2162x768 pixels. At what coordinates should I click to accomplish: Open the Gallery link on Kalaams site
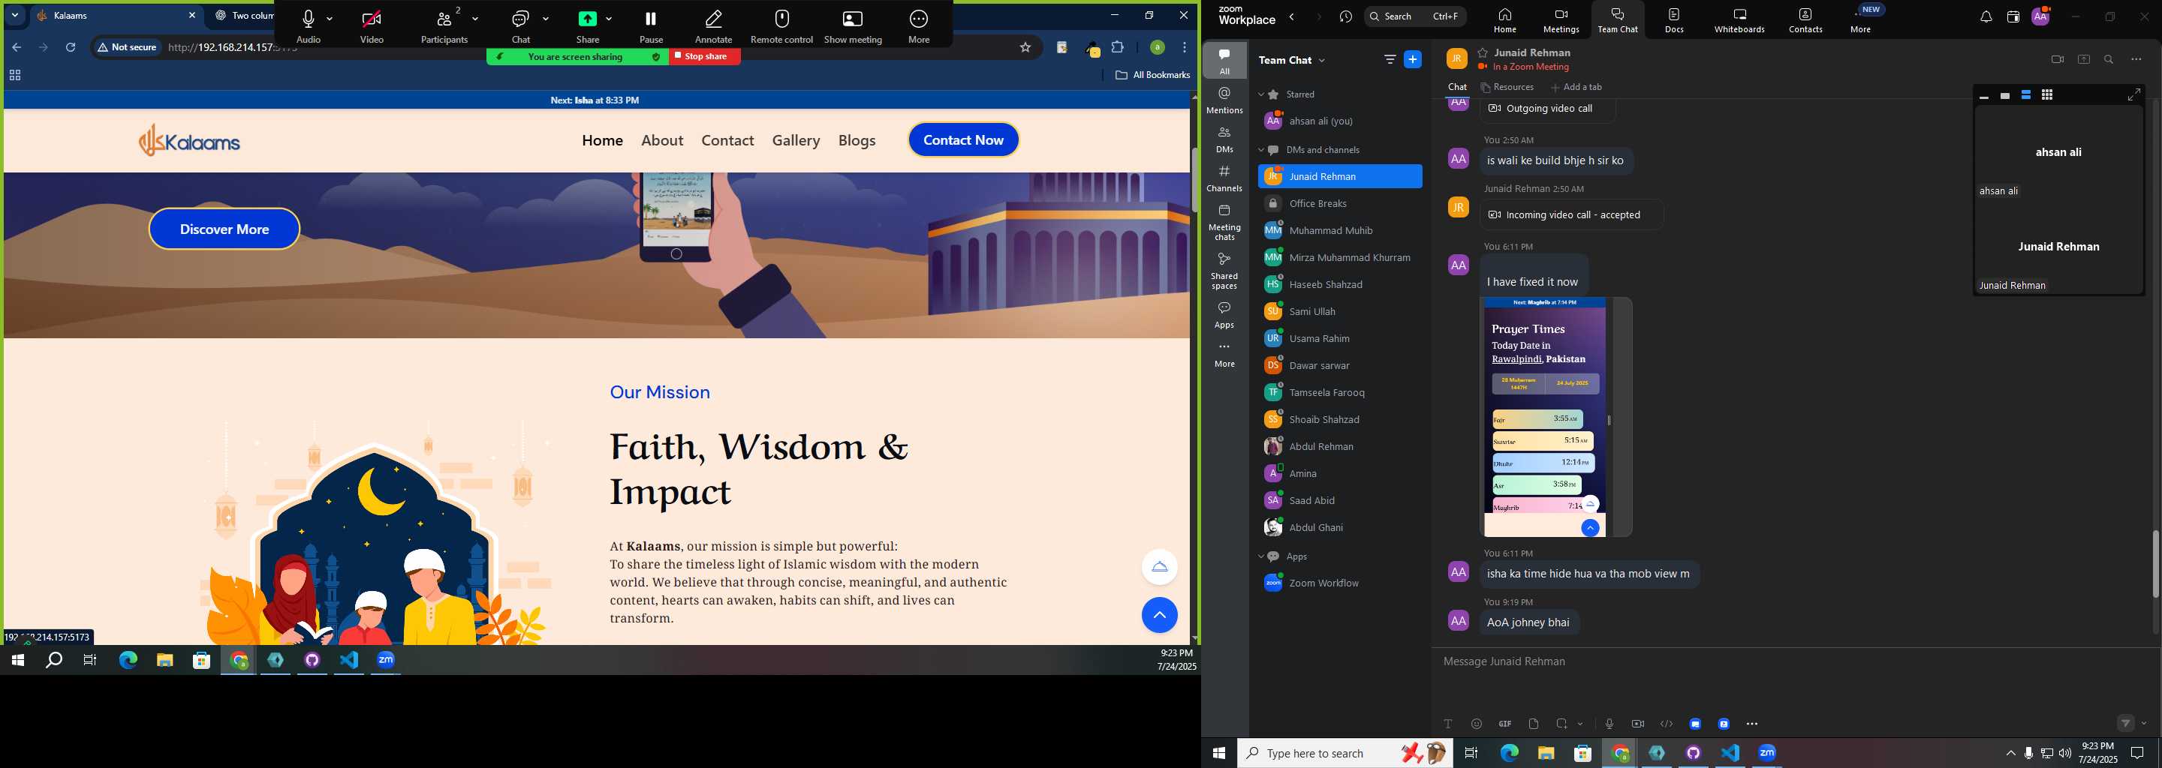point(796,140)
